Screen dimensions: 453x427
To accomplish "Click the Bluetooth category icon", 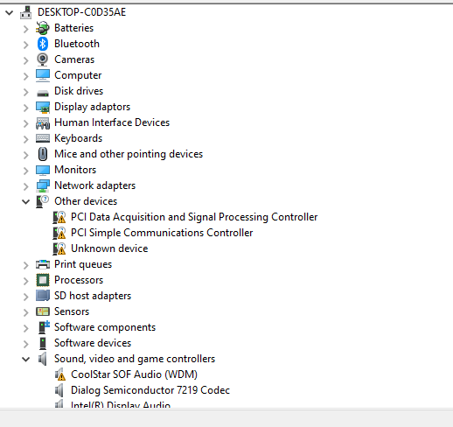I will click(x=43, y=44).
